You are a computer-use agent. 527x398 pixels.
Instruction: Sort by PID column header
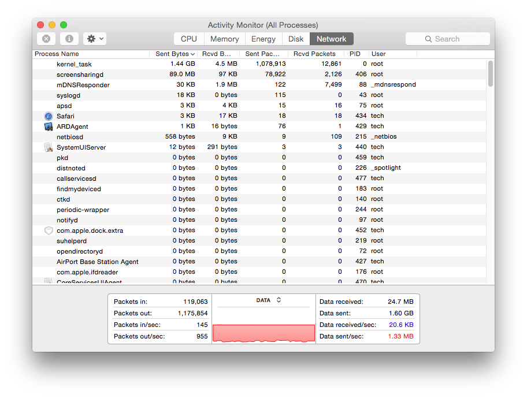pos(357,54)
